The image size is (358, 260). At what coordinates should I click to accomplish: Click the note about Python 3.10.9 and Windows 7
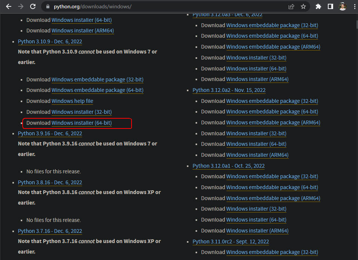point(87,57)
